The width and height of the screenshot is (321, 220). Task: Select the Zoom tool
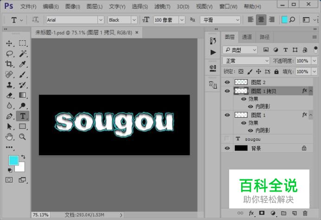(x=23, y=137)
